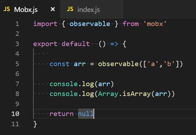Click the 'from' keyword on line 1
The image size is (196, 135).
[x=131, y=24]
